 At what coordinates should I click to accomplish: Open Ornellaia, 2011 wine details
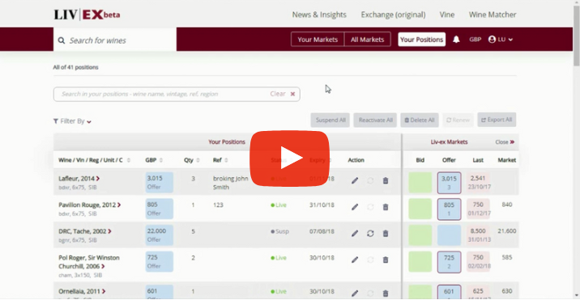point(82,291)
